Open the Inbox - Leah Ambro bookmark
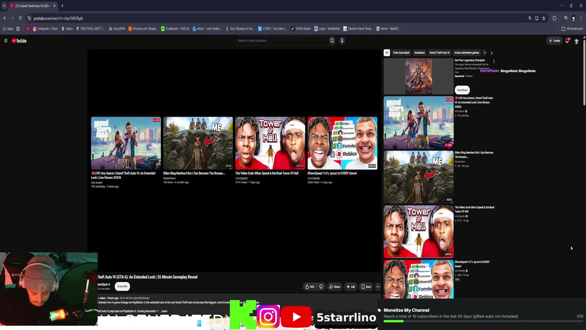The height and width of the screenshot is (330, 586). tap(207, 29)
